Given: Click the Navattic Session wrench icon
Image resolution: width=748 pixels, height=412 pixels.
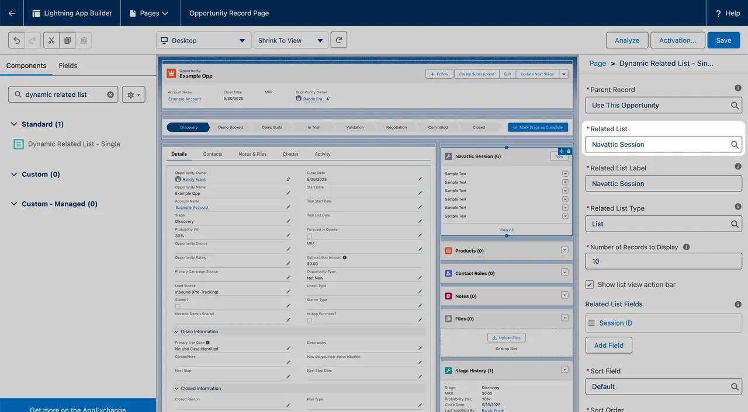Looking at the screenshot, I should click(x=448, y=156).
